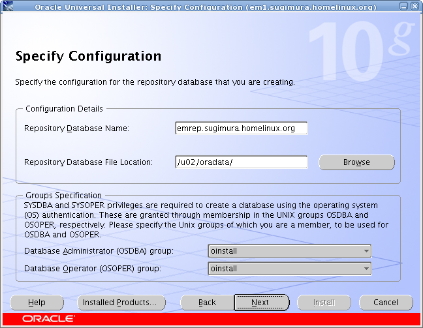This screenshot has height=328, width=423.
Task: Click the Database Operator (OSOPER) group label
Action: tap(93, 269)
